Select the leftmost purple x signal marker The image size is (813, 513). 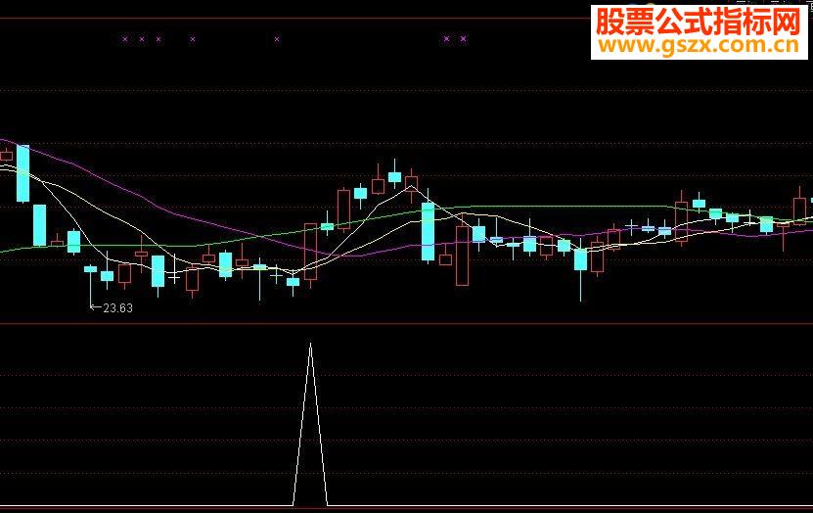[125, 39]
